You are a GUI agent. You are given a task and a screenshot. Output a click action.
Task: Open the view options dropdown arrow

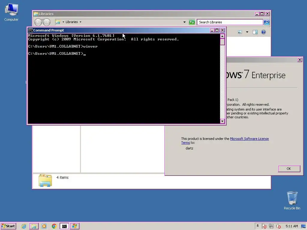pos(247,32)
